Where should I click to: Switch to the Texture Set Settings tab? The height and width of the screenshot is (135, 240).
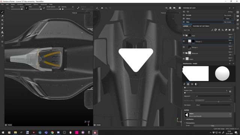pyautogui.click(x=201, y=26)
